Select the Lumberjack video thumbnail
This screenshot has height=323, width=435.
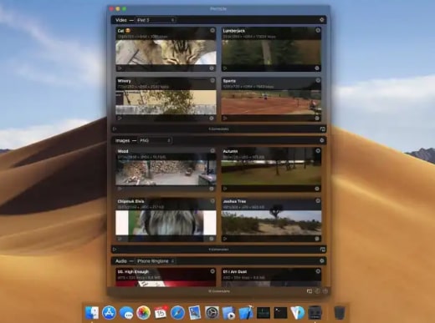tap(271, 53)
